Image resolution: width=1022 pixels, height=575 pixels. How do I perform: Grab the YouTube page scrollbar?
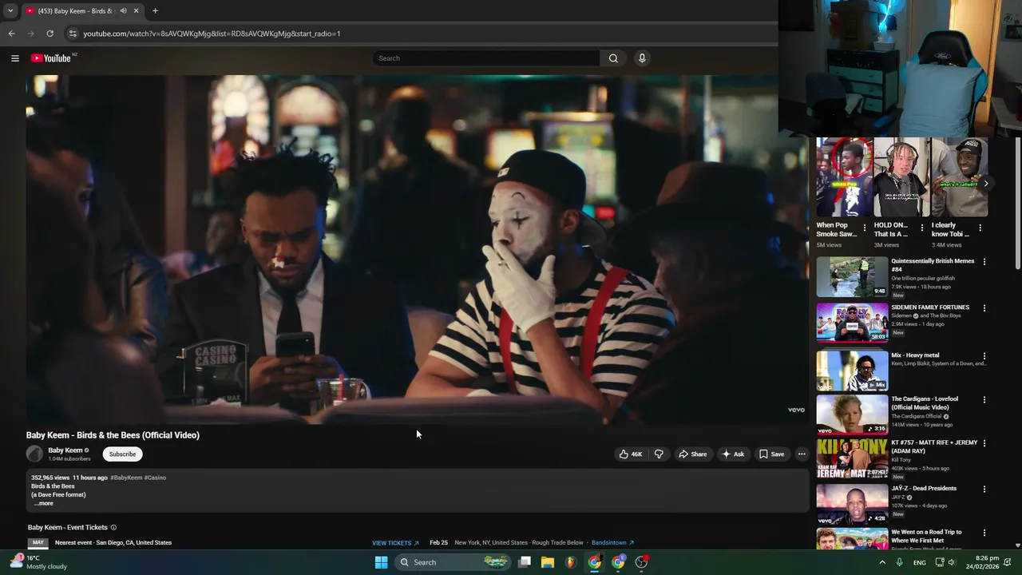pos(1017,204)
